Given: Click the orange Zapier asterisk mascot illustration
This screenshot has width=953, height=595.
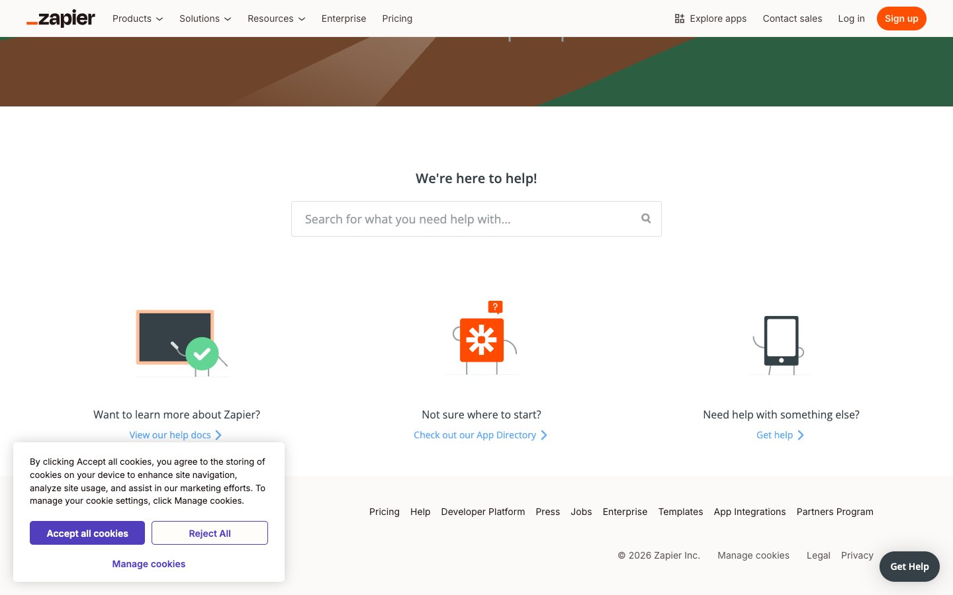Looking at the screenshot, I should [x=482, y=340].
